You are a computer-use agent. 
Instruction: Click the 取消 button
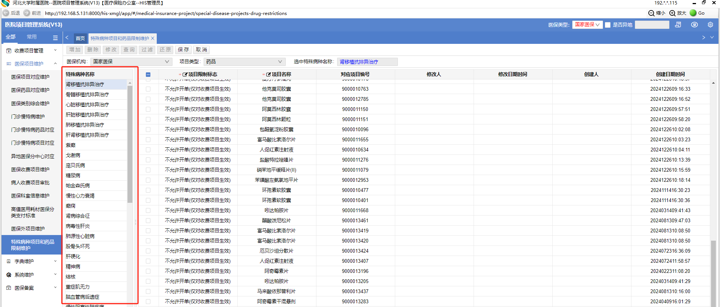(201, 49)
